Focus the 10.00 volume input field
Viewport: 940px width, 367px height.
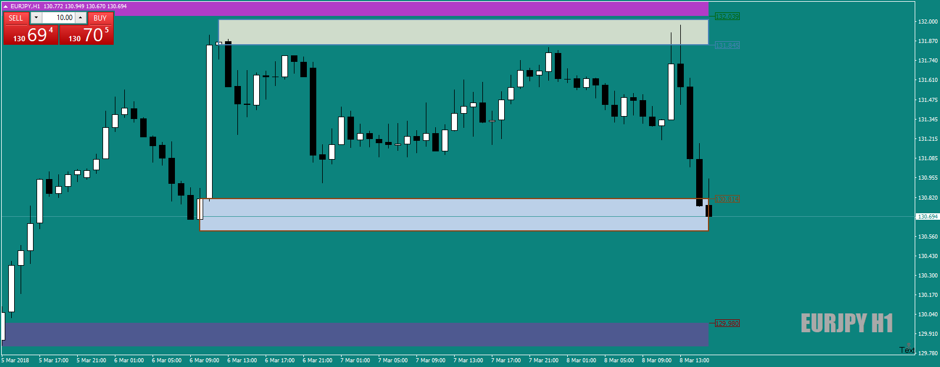coord(59,18)
